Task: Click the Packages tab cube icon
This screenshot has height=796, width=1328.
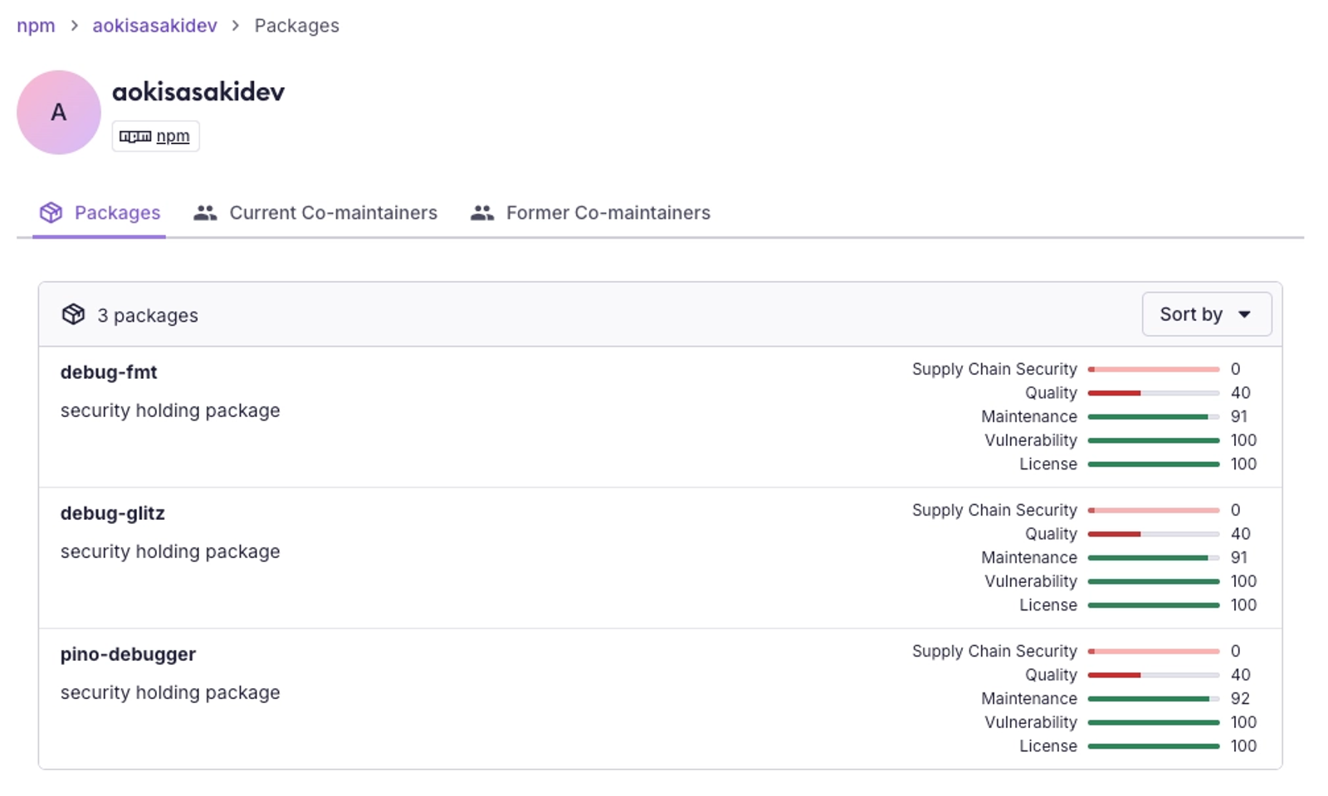Action: click(51, 213)
